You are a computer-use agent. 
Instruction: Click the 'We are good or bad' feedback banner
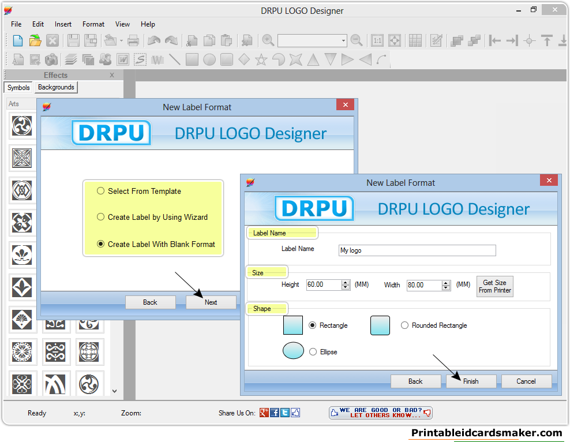pos(381,413)
